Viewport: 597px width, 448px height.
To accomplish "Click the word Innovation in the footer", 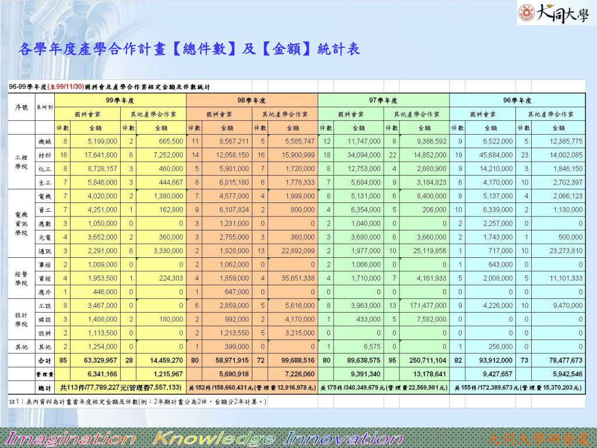I will 343,439.
